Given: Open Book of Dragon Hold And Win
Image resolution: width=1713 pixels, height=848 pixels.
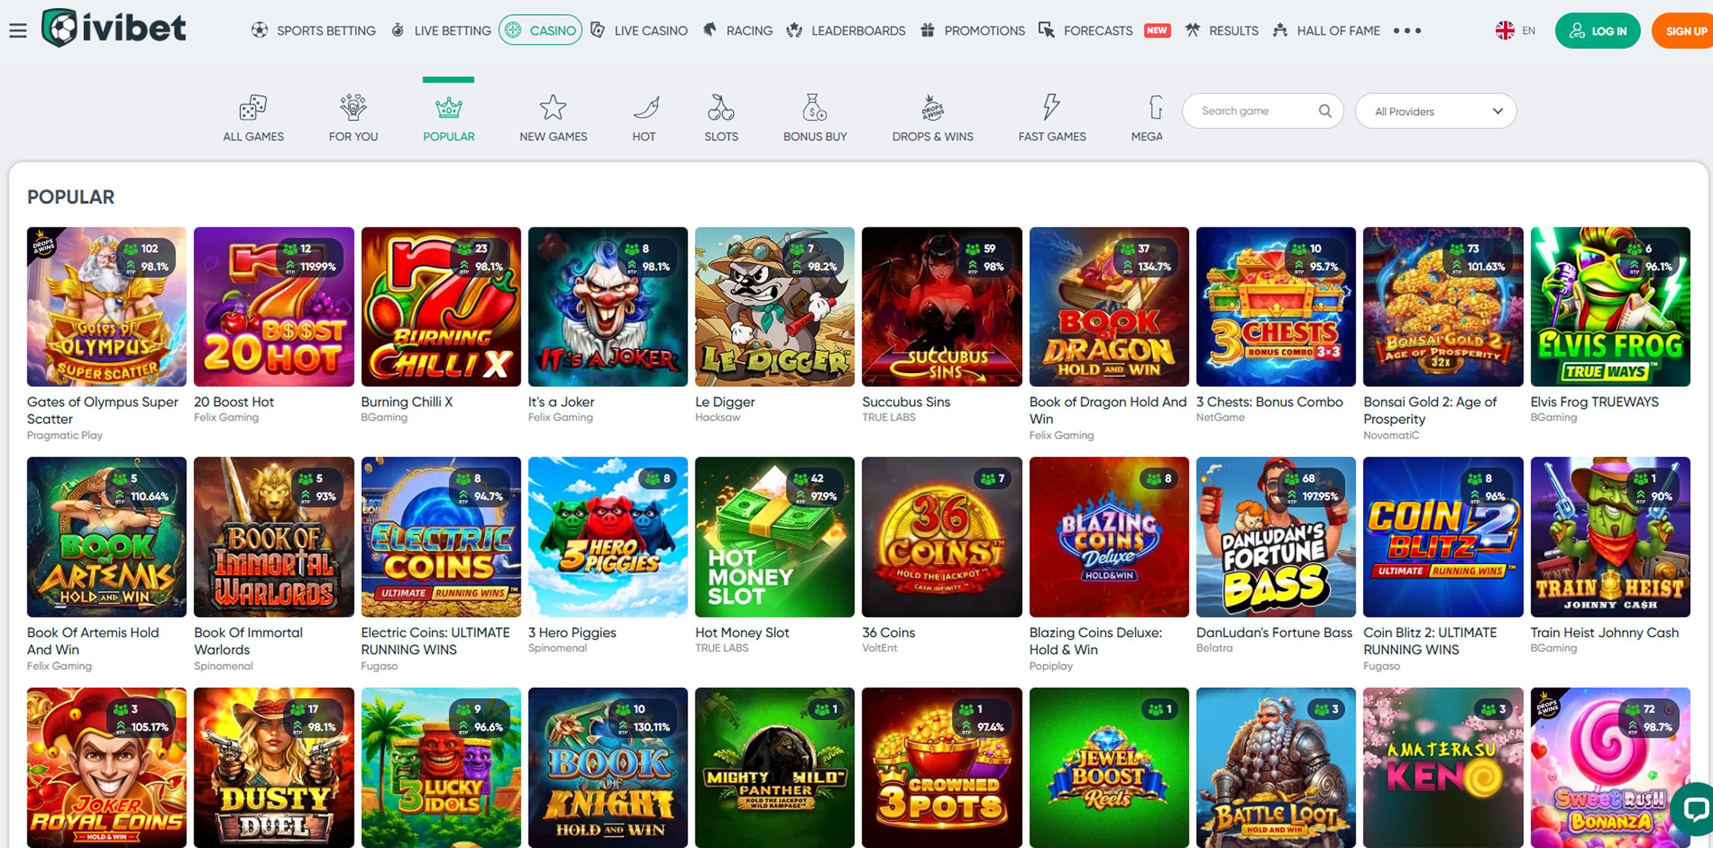Looking at the screenshot, I should click(1109, 307).
